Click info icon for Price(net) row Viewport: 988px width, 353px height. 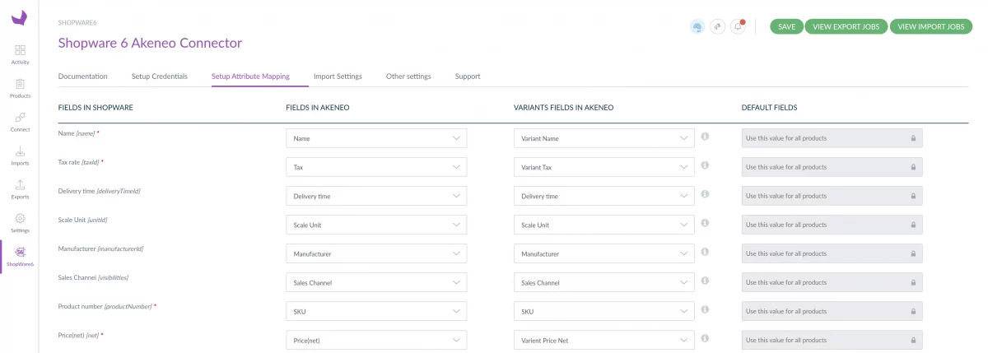coord(706,339)
